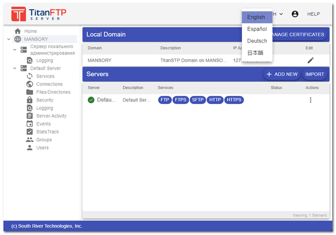Click the 'Defau...' server name cell
Viewport: 336px width, 235px height.
pos(107,100)
